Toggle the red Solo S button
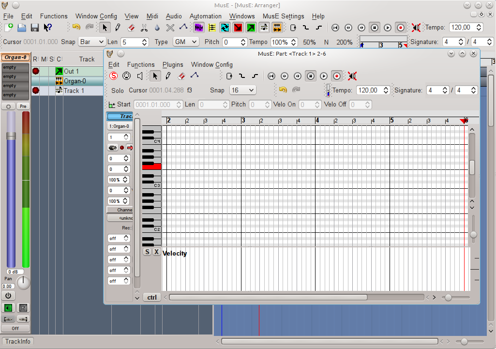Image resolution: width=496 pixels, height=349 pixels. [x=113, y=76]
